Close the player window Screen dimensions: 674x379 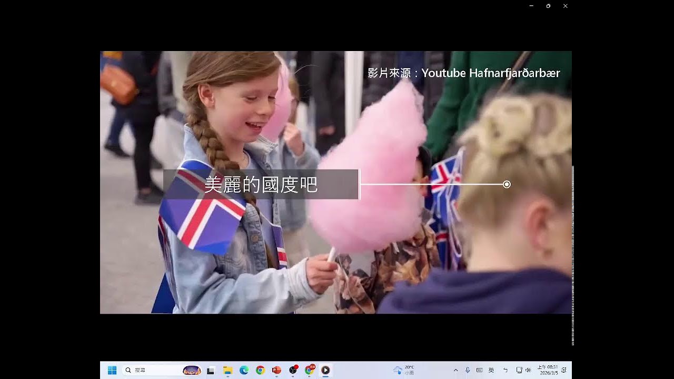pyautogui.click(x=565, y=6)
